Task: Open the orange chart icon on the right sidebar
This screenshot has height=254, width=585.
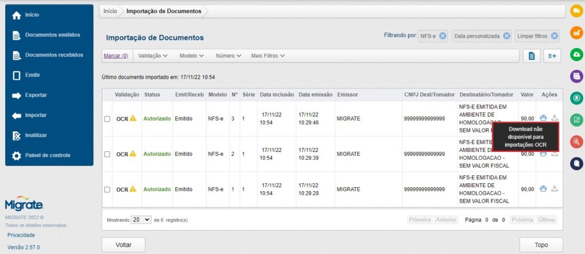Action: pyautogui.click(x=576, y=33)
